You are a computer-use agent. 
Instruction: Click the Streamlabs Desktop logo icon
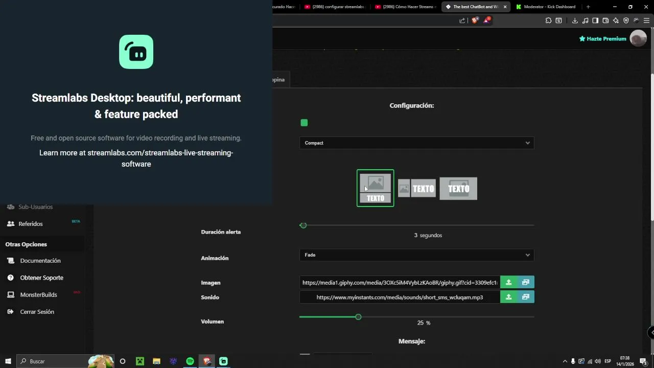[136, 52]
